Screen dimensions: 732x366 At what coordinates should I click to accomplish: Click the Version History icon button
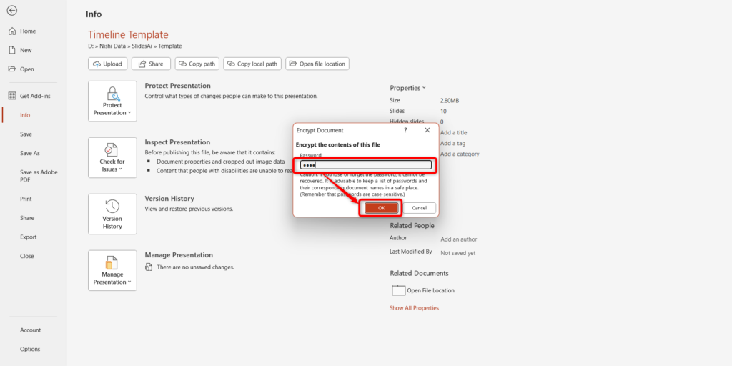(x=112, y=214)
